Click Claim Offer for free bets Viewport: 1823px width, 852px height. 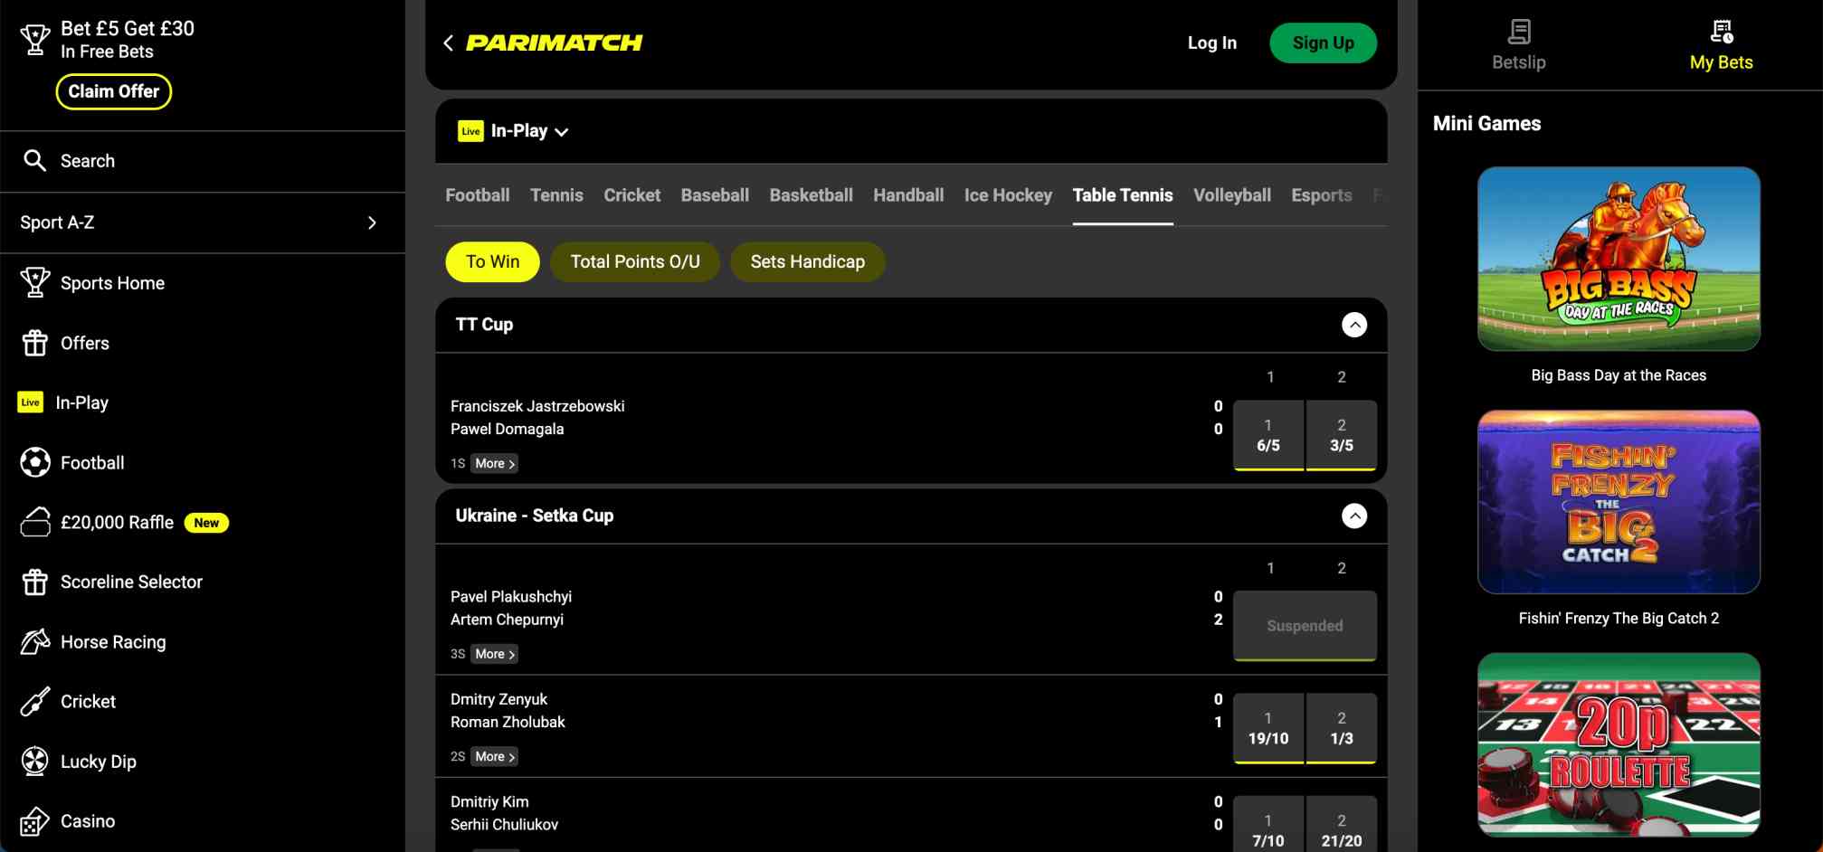[113, 91]
